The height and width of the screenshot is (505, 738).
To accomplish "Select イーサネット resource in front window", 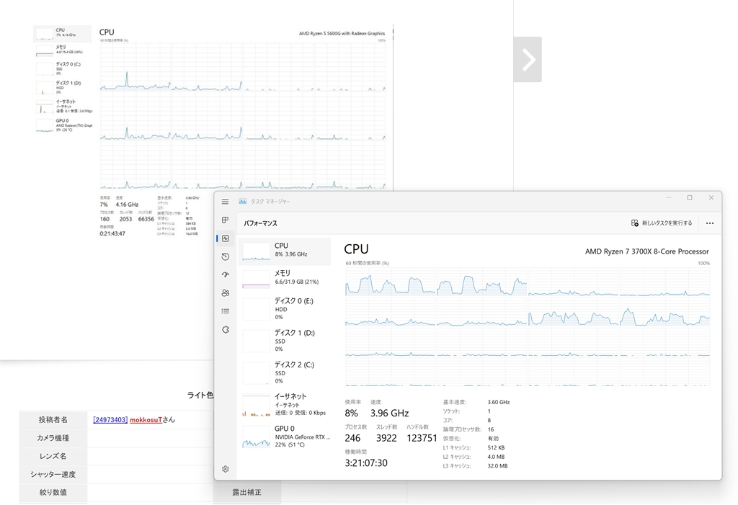I will (285, 404).
